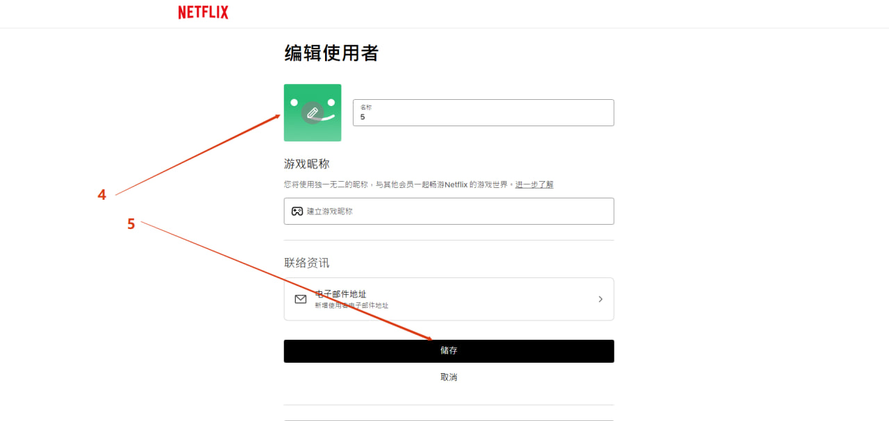The image size is (889, 421).
Task: Click the 联络资讯 section heading
Action: coord(306,263)
